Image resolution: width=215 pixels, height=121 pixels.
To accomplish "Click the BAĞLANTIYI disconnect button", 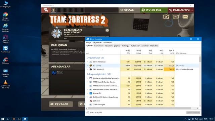I will click(x=181, y=10).
